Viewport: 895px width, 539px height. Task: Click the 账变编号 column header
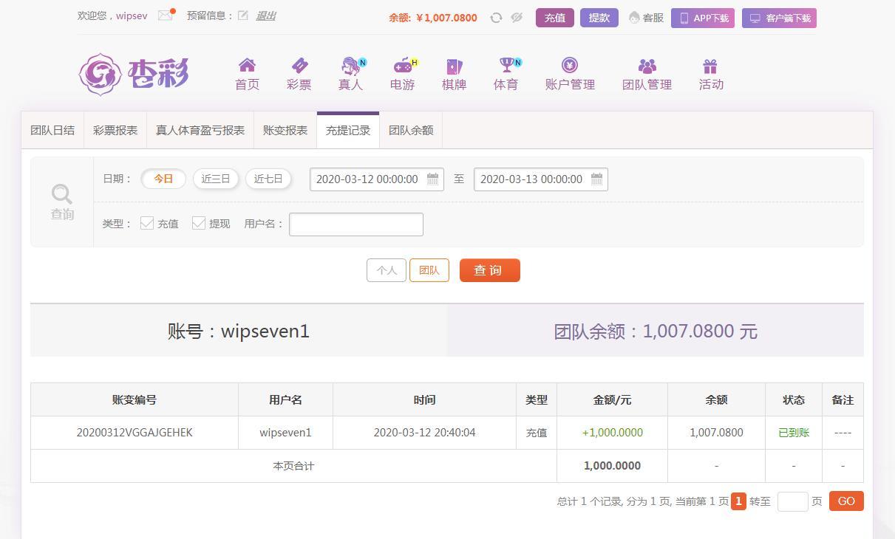[x=135, y=399]
